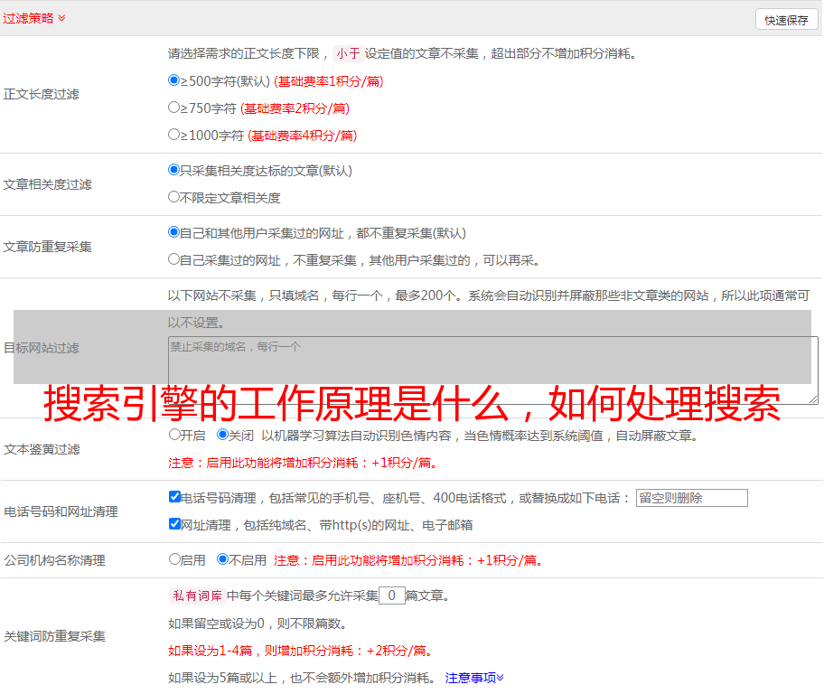Select 自己和其他用户采集过的网址 no-repeat option
Screen dimensions: 824x694
click(x=174, y=232)
